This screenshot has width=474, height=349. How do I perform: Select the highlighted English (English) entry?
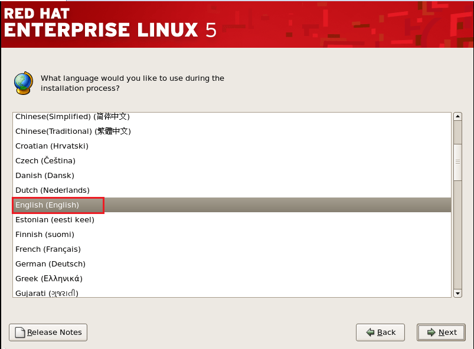pyautogui.click(x=47, y=205)
